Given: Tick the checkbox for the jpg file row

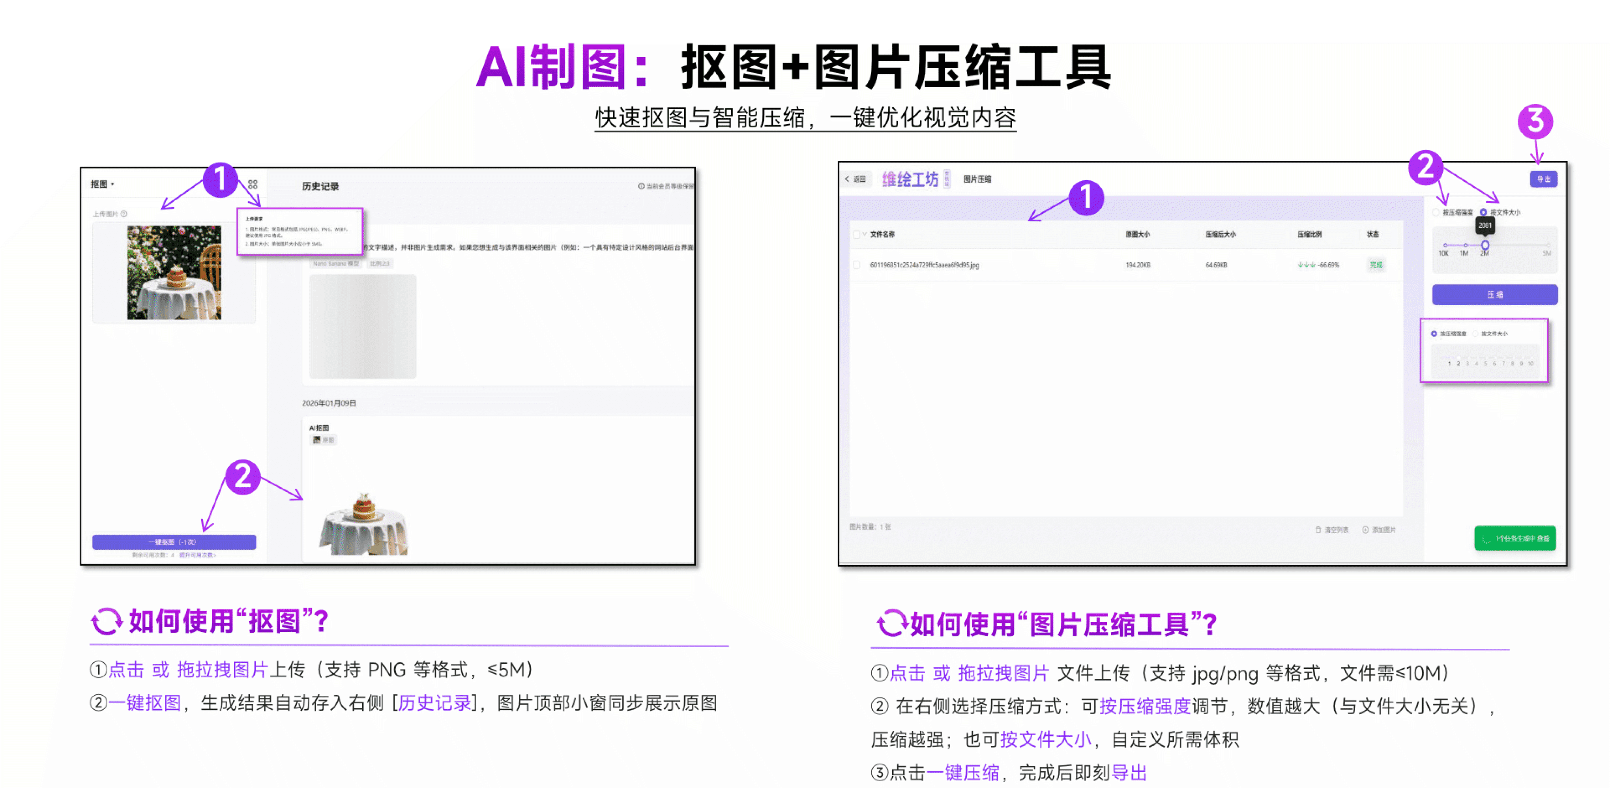Looking at the screenshot, I should (x=856, y=265).
